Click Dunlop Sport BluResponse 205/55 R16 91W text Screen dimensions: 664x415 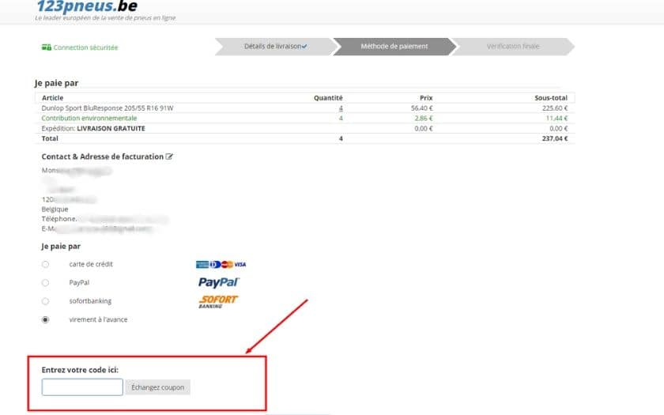coord(108,108)
